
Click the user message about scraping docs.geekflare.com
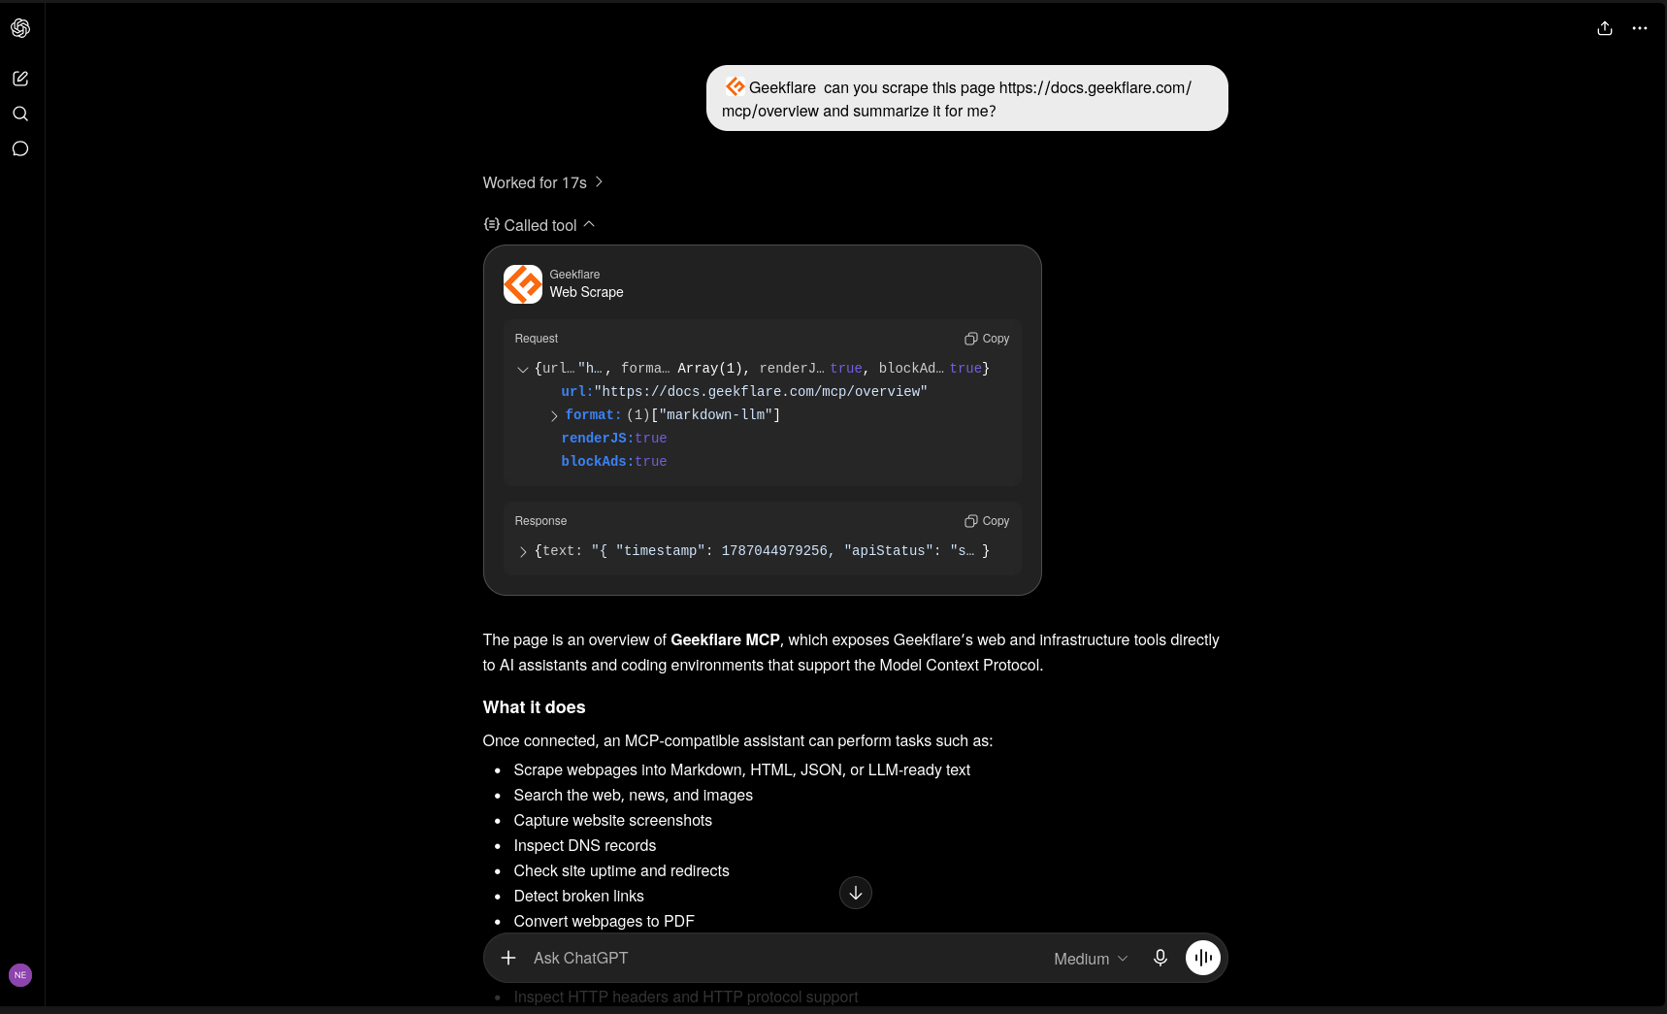point(967,98)
